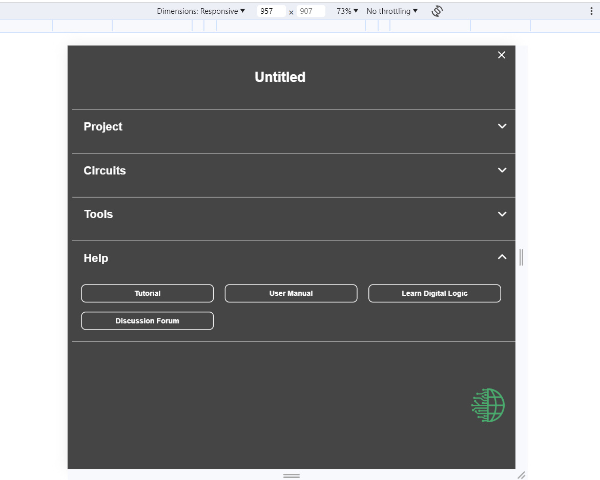Open the Tutorial button
Viewport: 600px width, 480px height.
pyautogui.click(x=148, y=293)
